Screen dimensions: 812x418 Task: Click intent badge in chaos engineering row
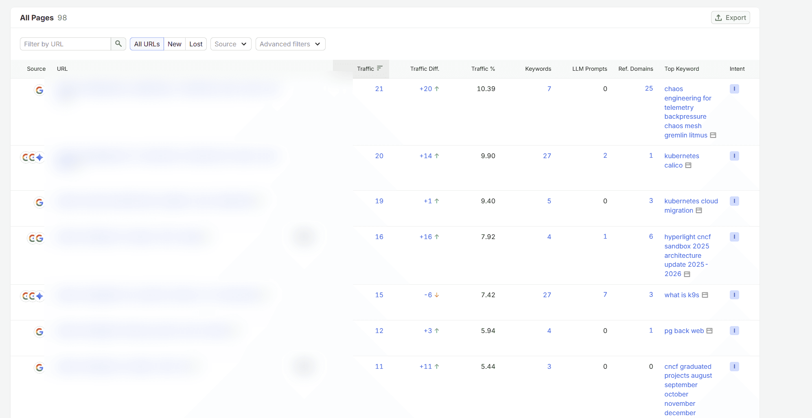coord(734,89)
